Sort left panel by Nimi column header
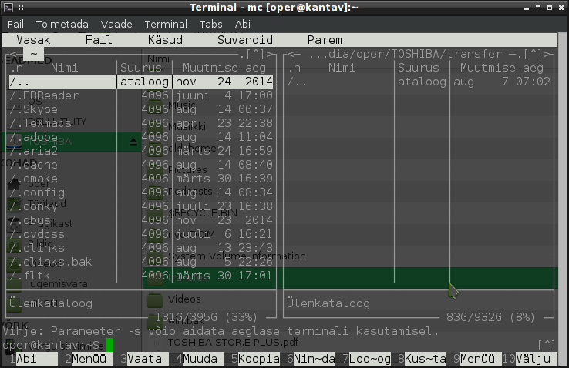The image size is (569, 368). (64, 68)
